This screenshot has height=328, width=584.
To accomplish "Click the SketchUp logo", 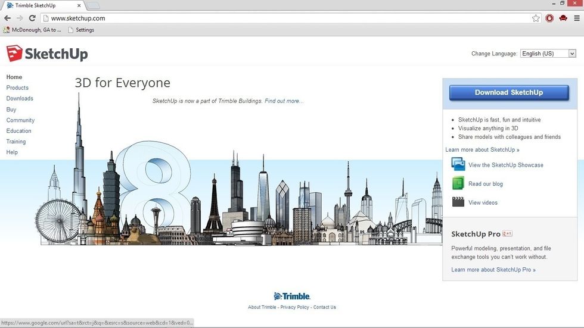I will [x=47, y=54].
